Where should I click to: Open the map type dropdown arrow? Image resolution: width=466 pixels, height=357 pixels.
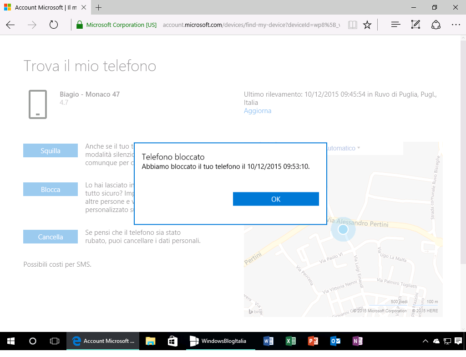pos(359,148)
